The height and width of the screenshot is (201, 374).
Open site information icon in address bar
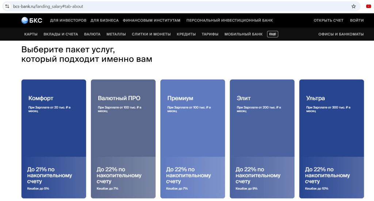coord(7,6)
